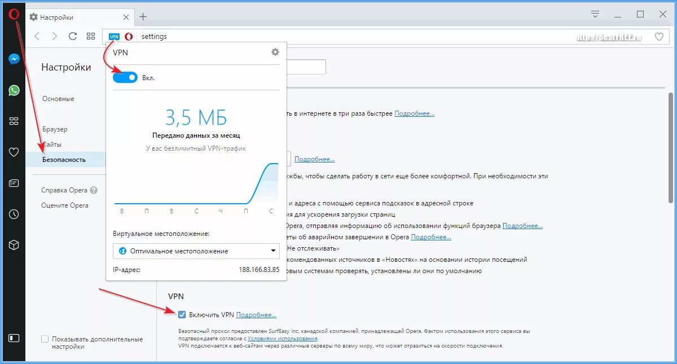Open VPN popup settings gear
This screenshot has height=364, width=677.
[275, 52]
